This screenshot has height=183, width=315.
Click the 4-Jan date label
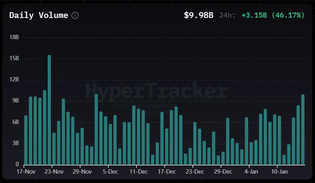251,172
